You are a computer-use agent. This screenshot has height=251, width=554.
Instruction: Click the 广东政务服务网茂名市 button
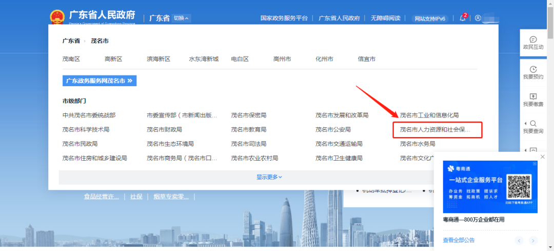(100, 81)
